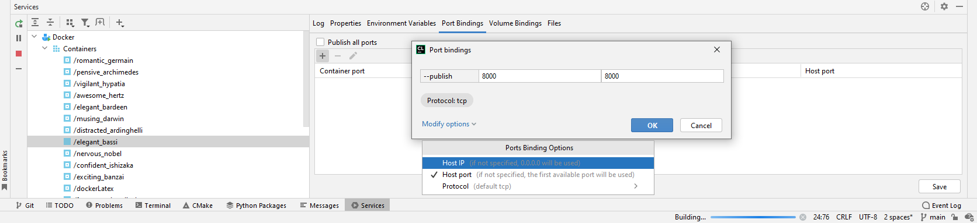Screen dimensions: 977x223
Task: Switch to the Volume Bindings tab
Action: click(515, 23)
